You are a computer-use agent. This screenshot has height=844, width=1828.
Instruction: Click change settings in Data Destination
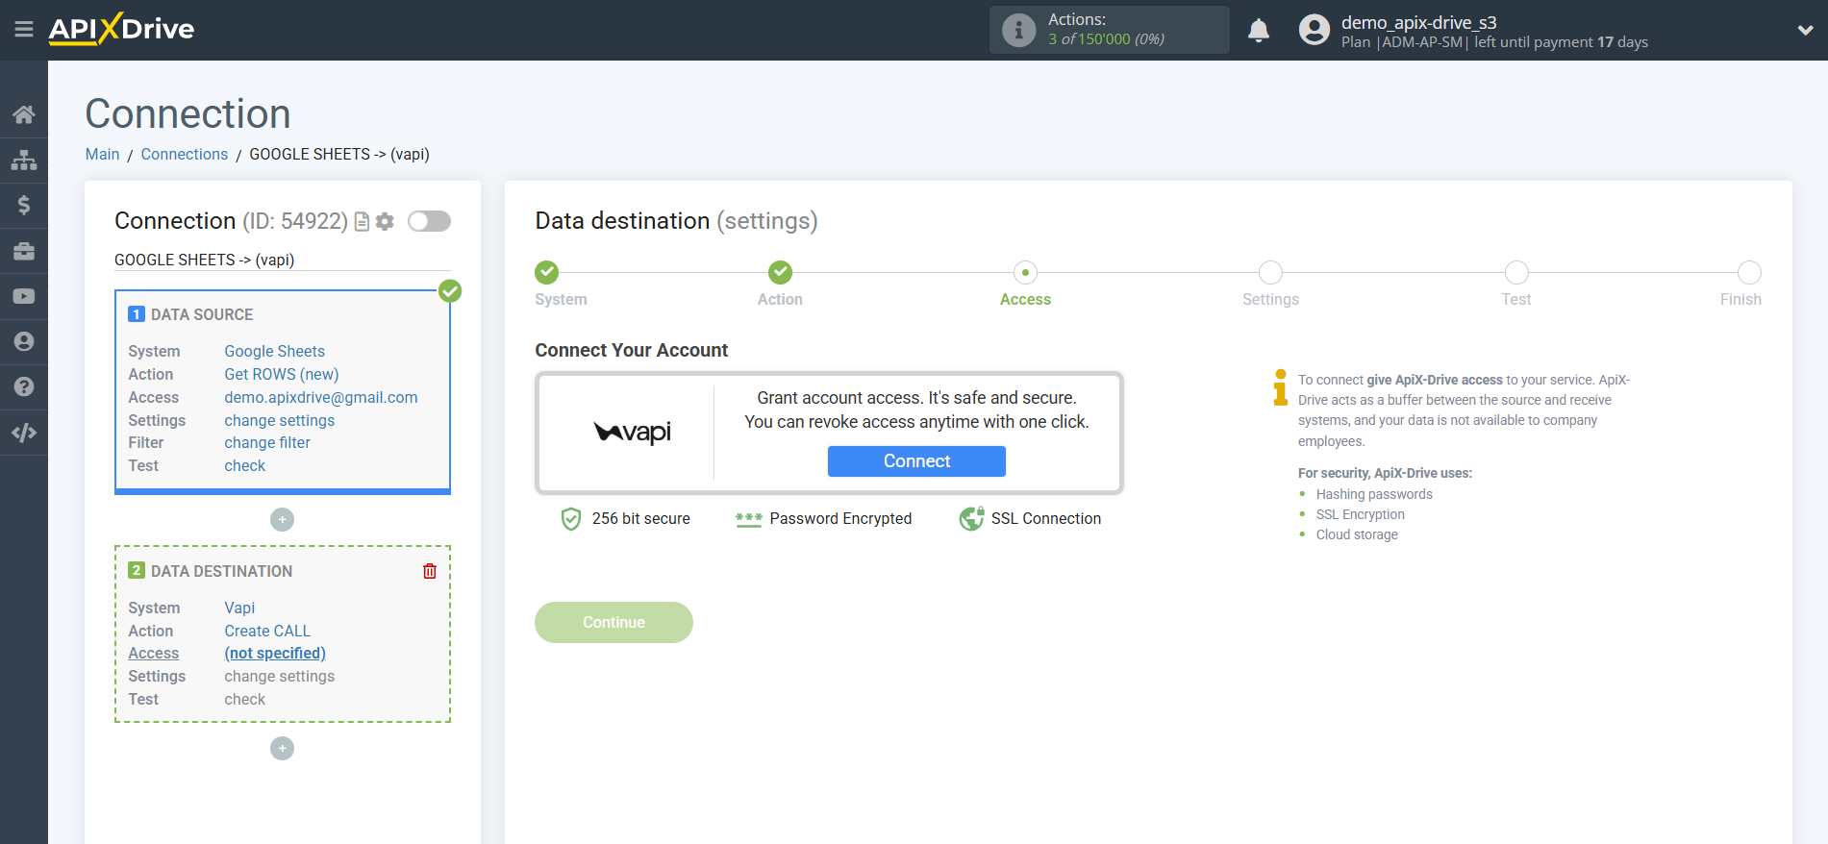(280, 676)
